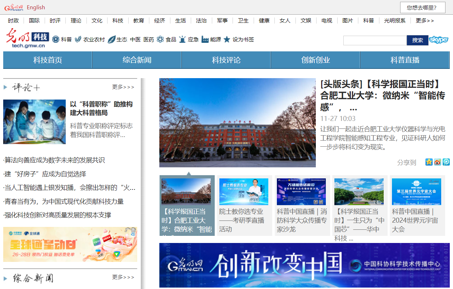Image resolution: width=453 pixels, height=289 pixels.
Task: Click the Skype logo beside search
Action: [x=439, y=40]
